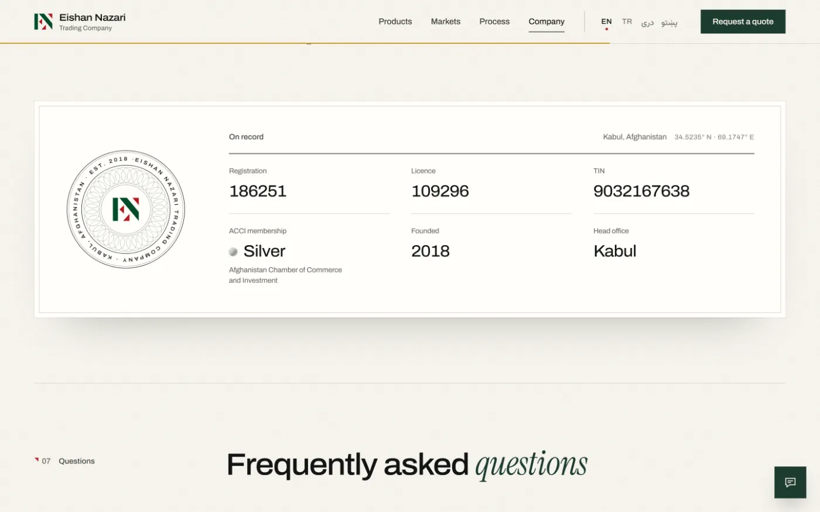Select the TIN value 9032167638
Screen dimensions: 820x512
(641, 191)
